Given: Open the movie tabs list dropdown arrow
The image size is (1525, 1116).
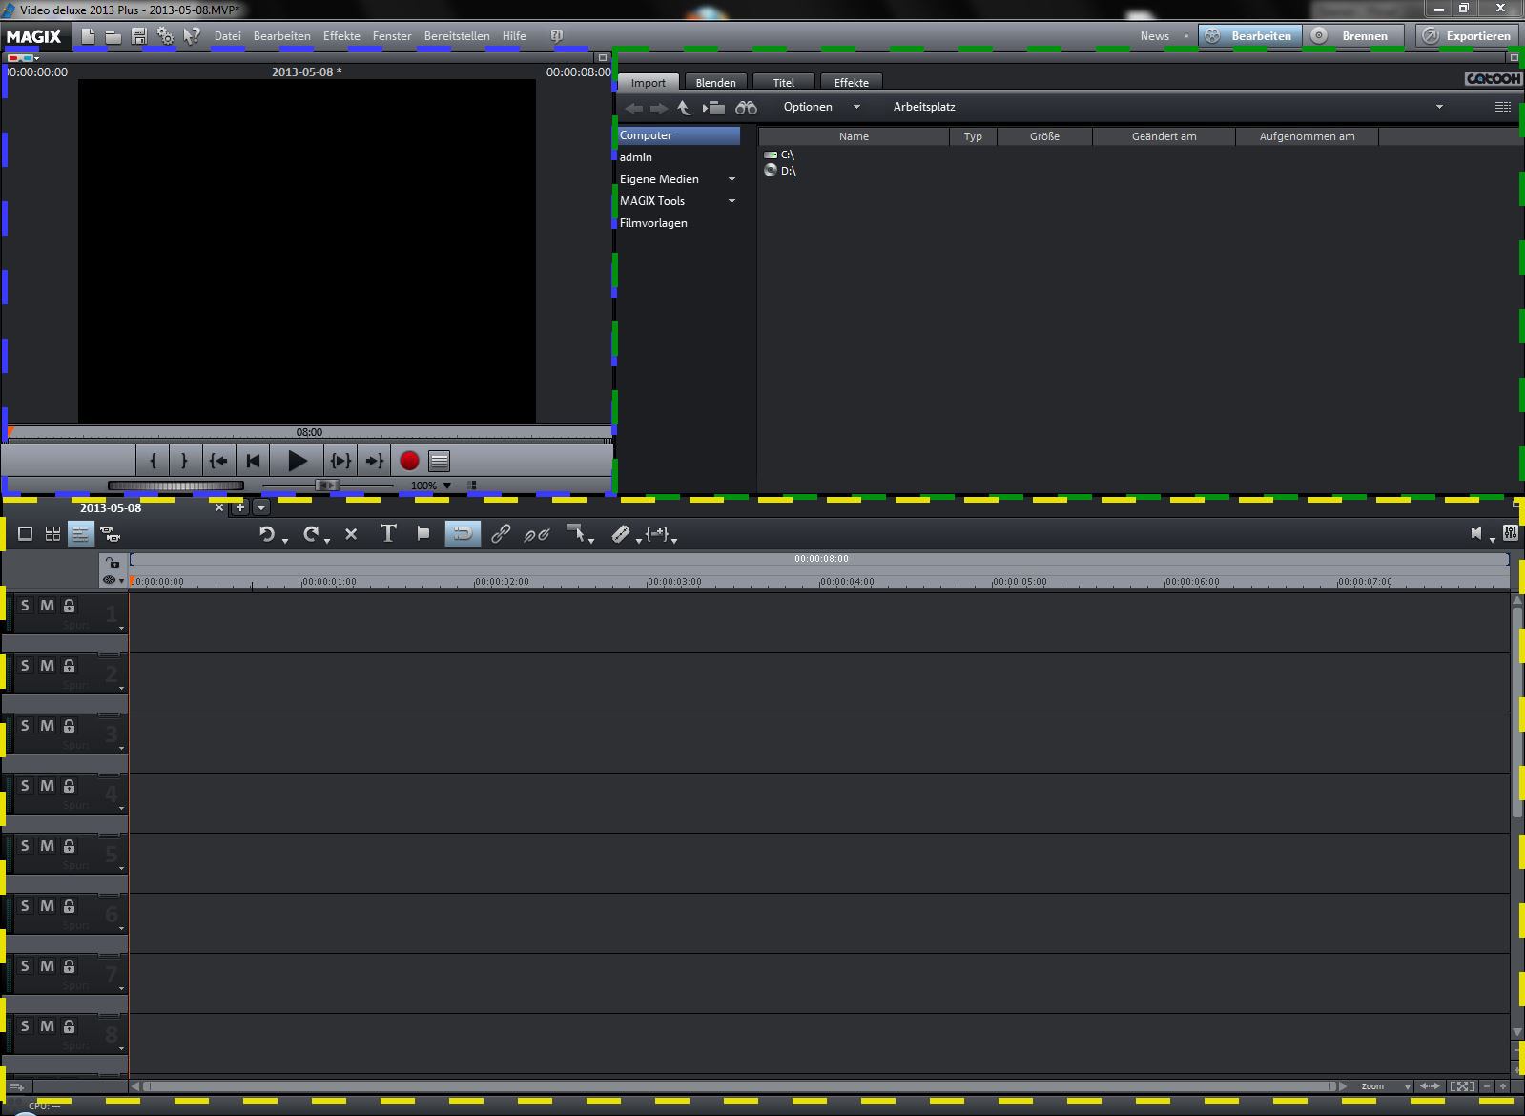Looking at the screenshot, I should pos(261,508).
